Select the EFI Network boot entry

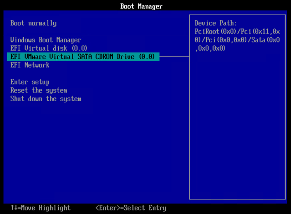point(29,65)
